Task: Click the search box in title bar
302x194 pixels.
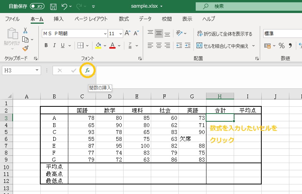Action: click(x=246, y=7)
